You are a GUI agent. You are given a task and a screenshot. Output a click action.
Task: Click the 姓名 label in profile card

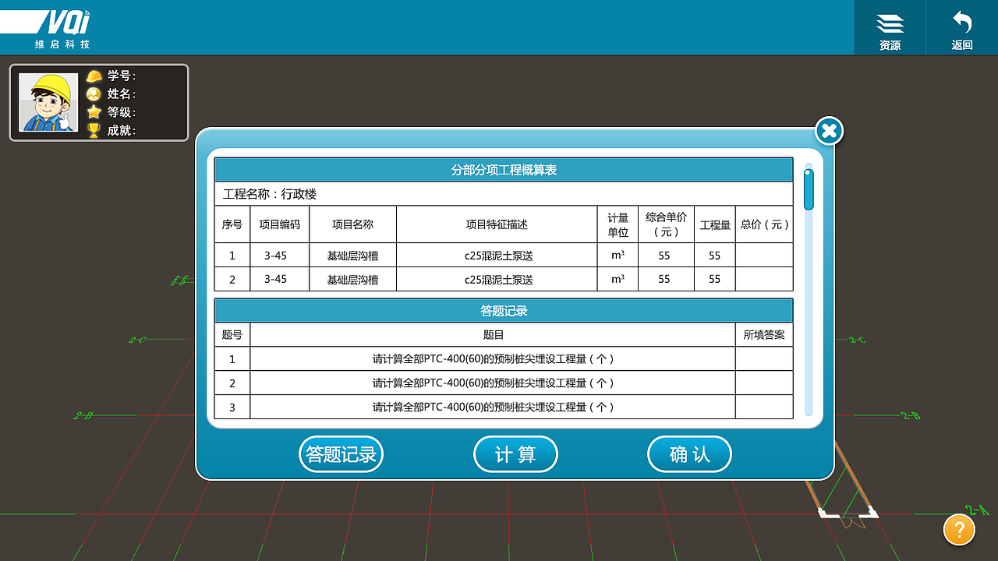pyautogui.click(x=122, y=94)
